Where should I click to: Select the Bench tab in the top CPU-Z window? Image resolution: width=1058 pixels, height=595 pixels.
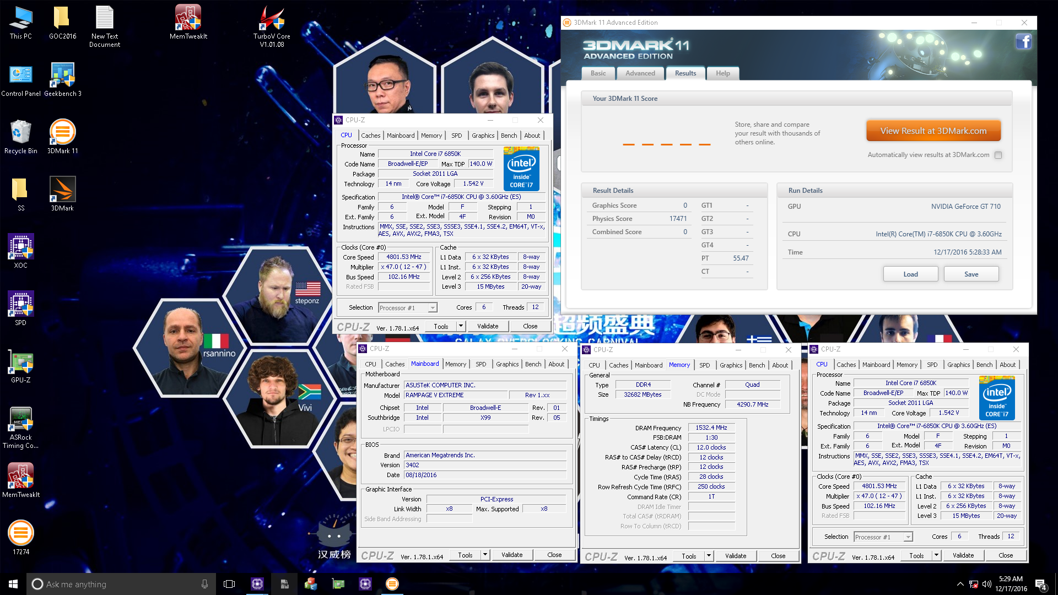(509, 136)
